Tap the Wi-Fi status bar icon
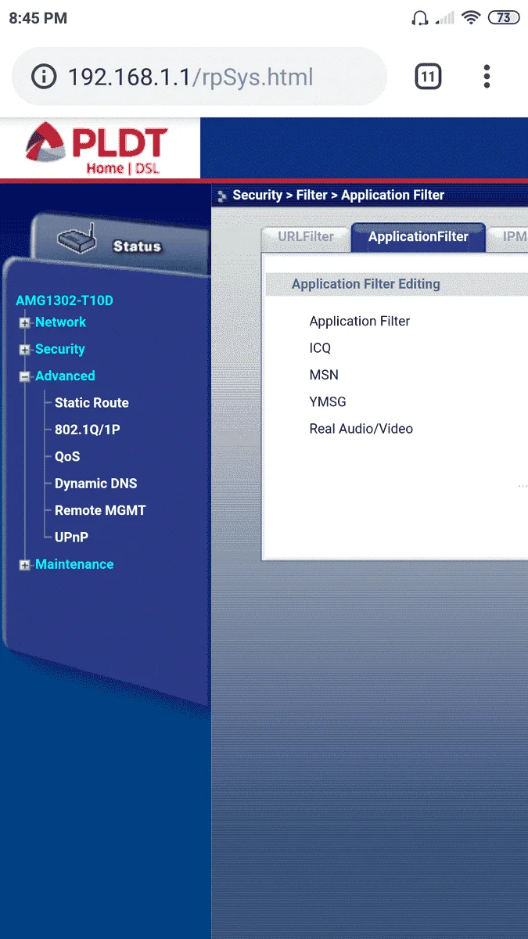 [x=471, y=17]
